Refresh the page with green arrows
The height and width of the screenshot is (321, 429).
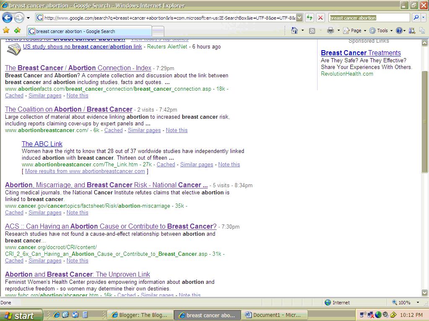(x=310, y=18)
